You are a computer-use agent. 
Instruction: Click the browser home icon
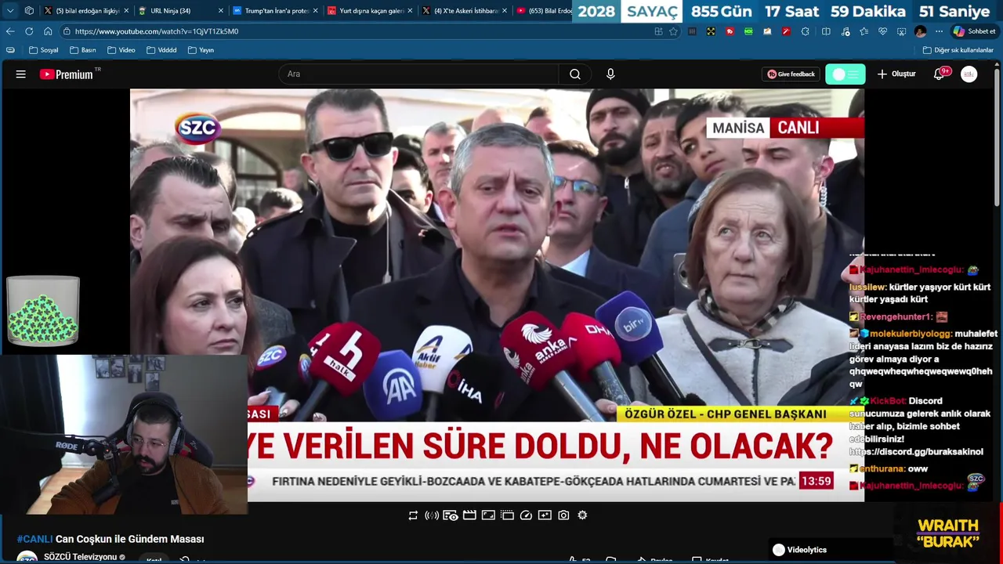point(48,31)
